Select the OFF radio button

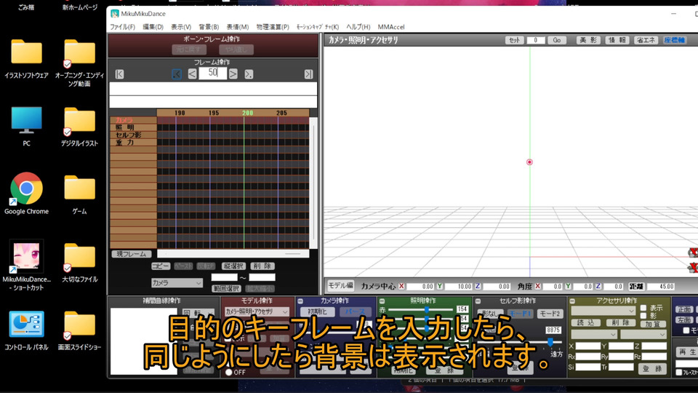tap(229, 372)
